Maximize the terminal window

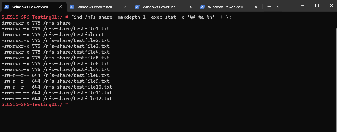point(317,6)
